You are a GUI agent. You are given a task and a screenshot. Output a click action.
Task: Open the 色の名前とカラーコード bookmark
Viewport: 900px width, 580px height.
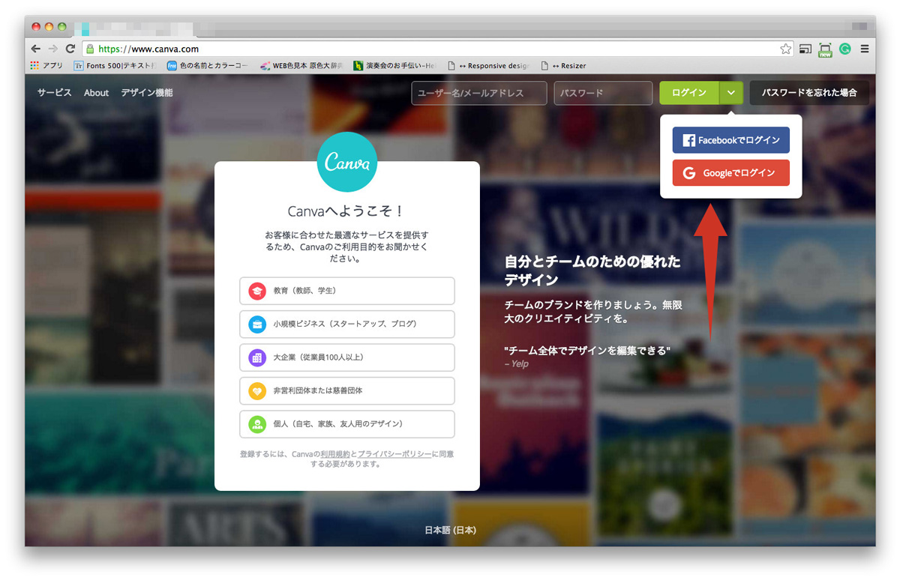(208, 66)
